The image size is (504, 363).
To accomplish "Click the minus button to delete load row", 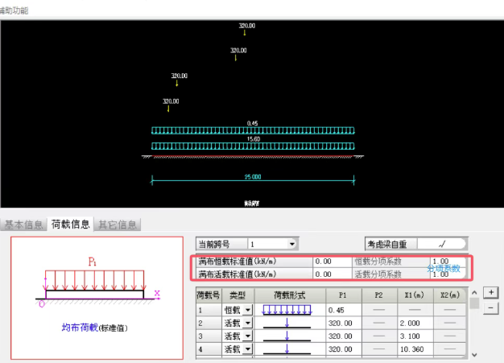I will point(490,307).
